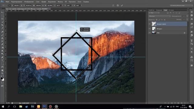Select the Eyedropper tool
This screenshot has height=109, width=194.
(2, 28)
